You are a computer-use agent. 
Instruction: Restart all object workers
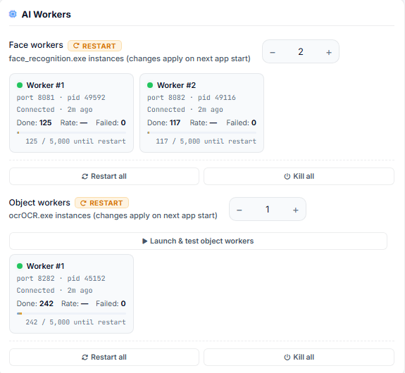point(104,358)
